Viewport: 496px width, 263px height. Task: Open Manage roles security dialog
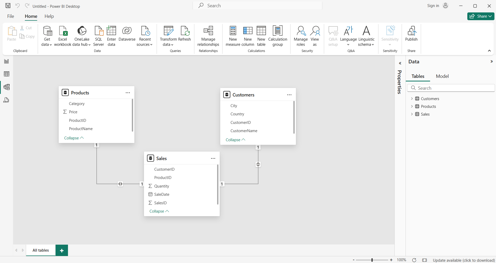(301, 36)
